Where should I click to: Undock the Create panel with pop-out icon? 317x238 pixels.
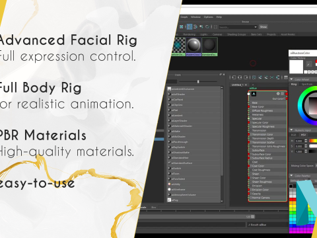pyautogui.click(x=221, y=75)
